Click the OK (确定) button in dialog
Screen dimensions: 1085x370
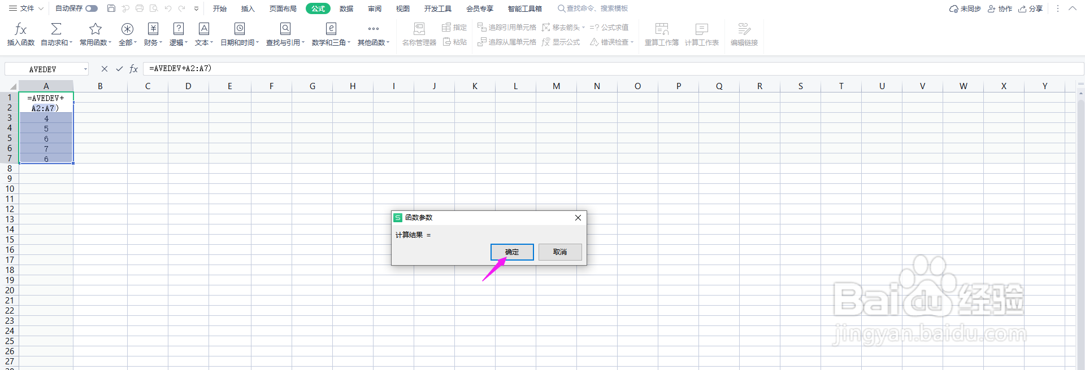(512, 252)
